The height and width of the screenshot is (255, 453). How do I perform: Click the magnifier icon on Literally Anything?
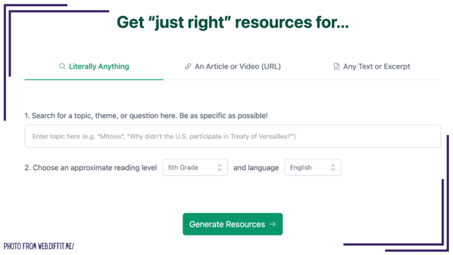point(62,67)
